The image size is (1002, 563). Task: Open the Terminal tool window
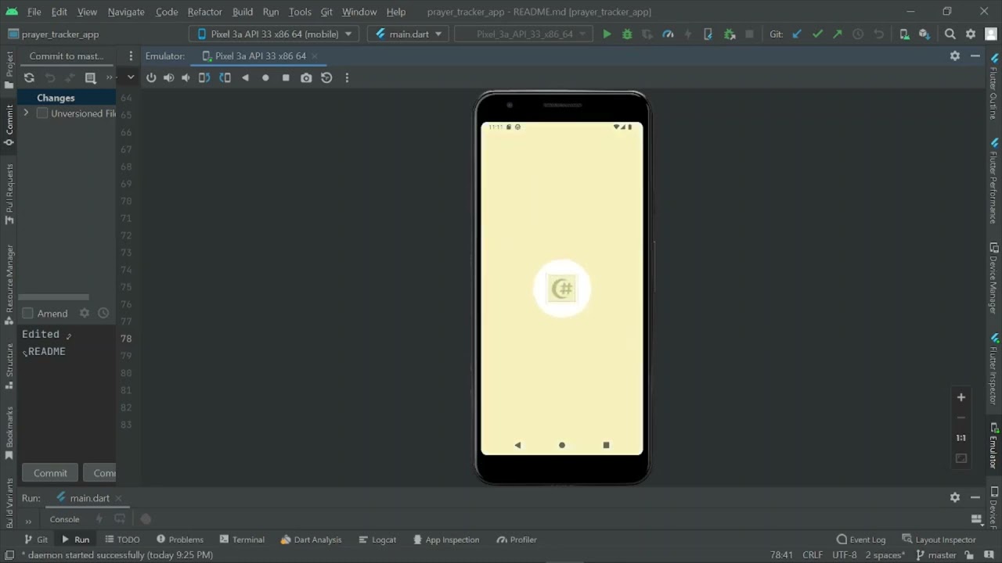[242, 540]
